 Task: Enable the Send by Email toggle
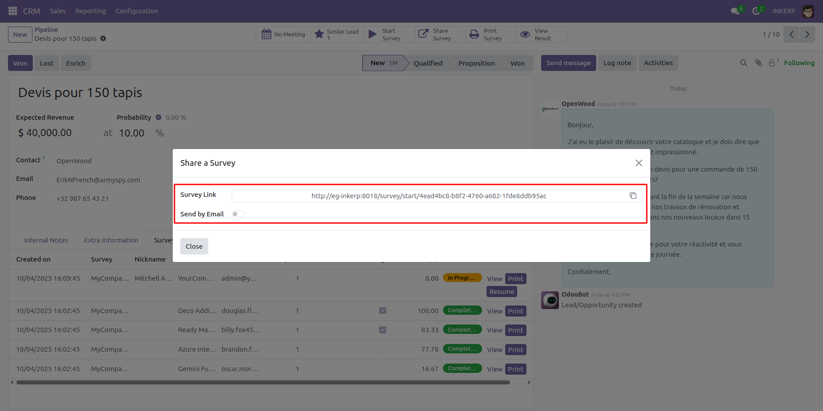(x=238, y=214)
